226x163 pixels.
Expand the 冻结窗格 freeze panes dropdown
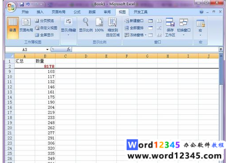pos(136,35)
